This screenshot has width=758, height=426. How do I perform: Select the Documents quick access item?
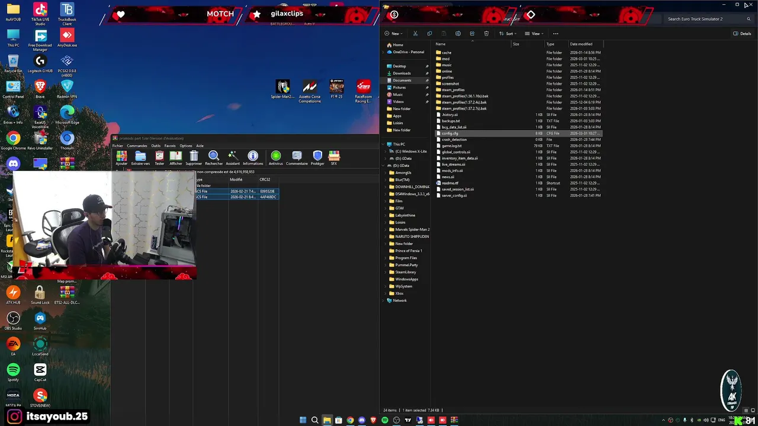coord(402,80)
